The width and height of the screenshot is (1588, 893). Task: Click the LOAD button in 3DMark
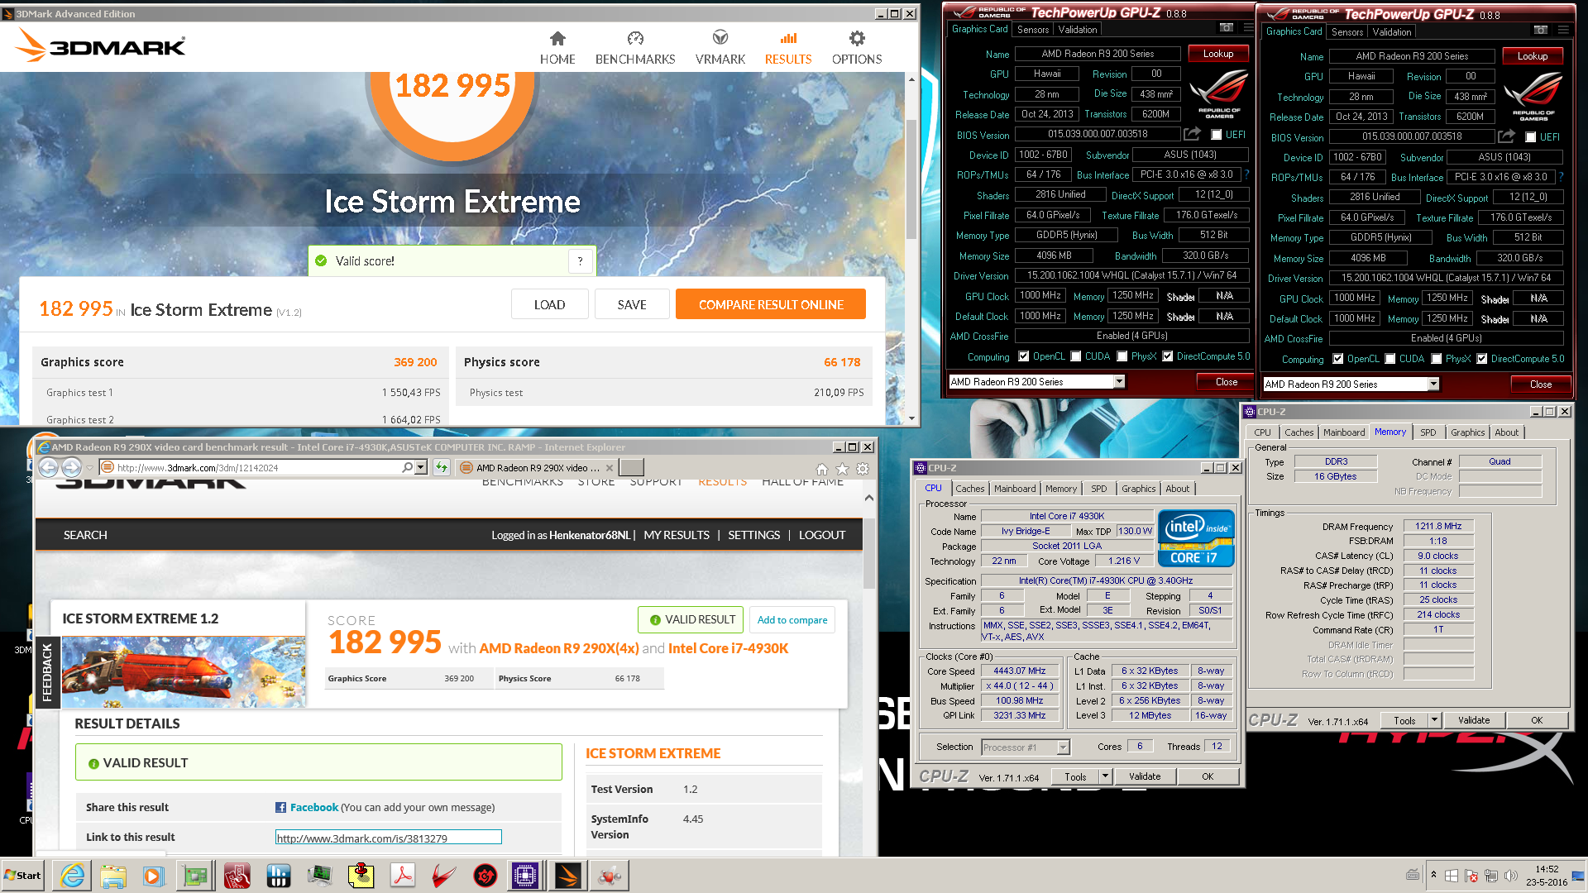coord(549,304)
